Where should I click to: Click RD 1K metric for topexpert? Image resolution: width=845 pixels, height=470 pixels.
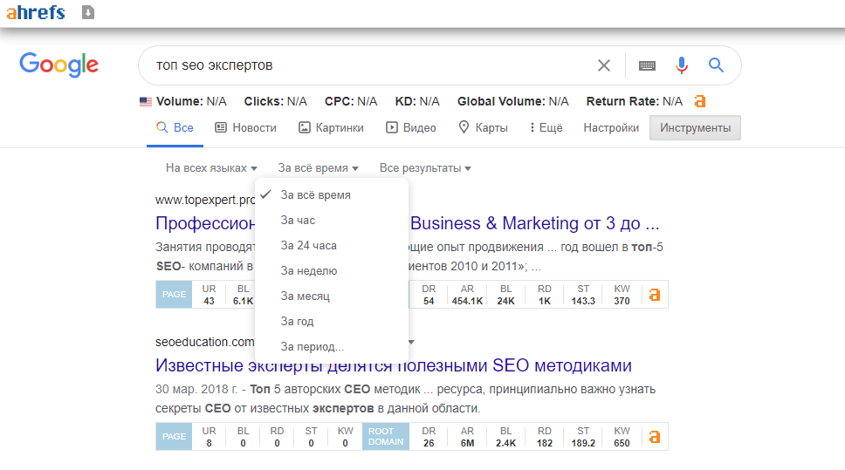tap(545, 295)
